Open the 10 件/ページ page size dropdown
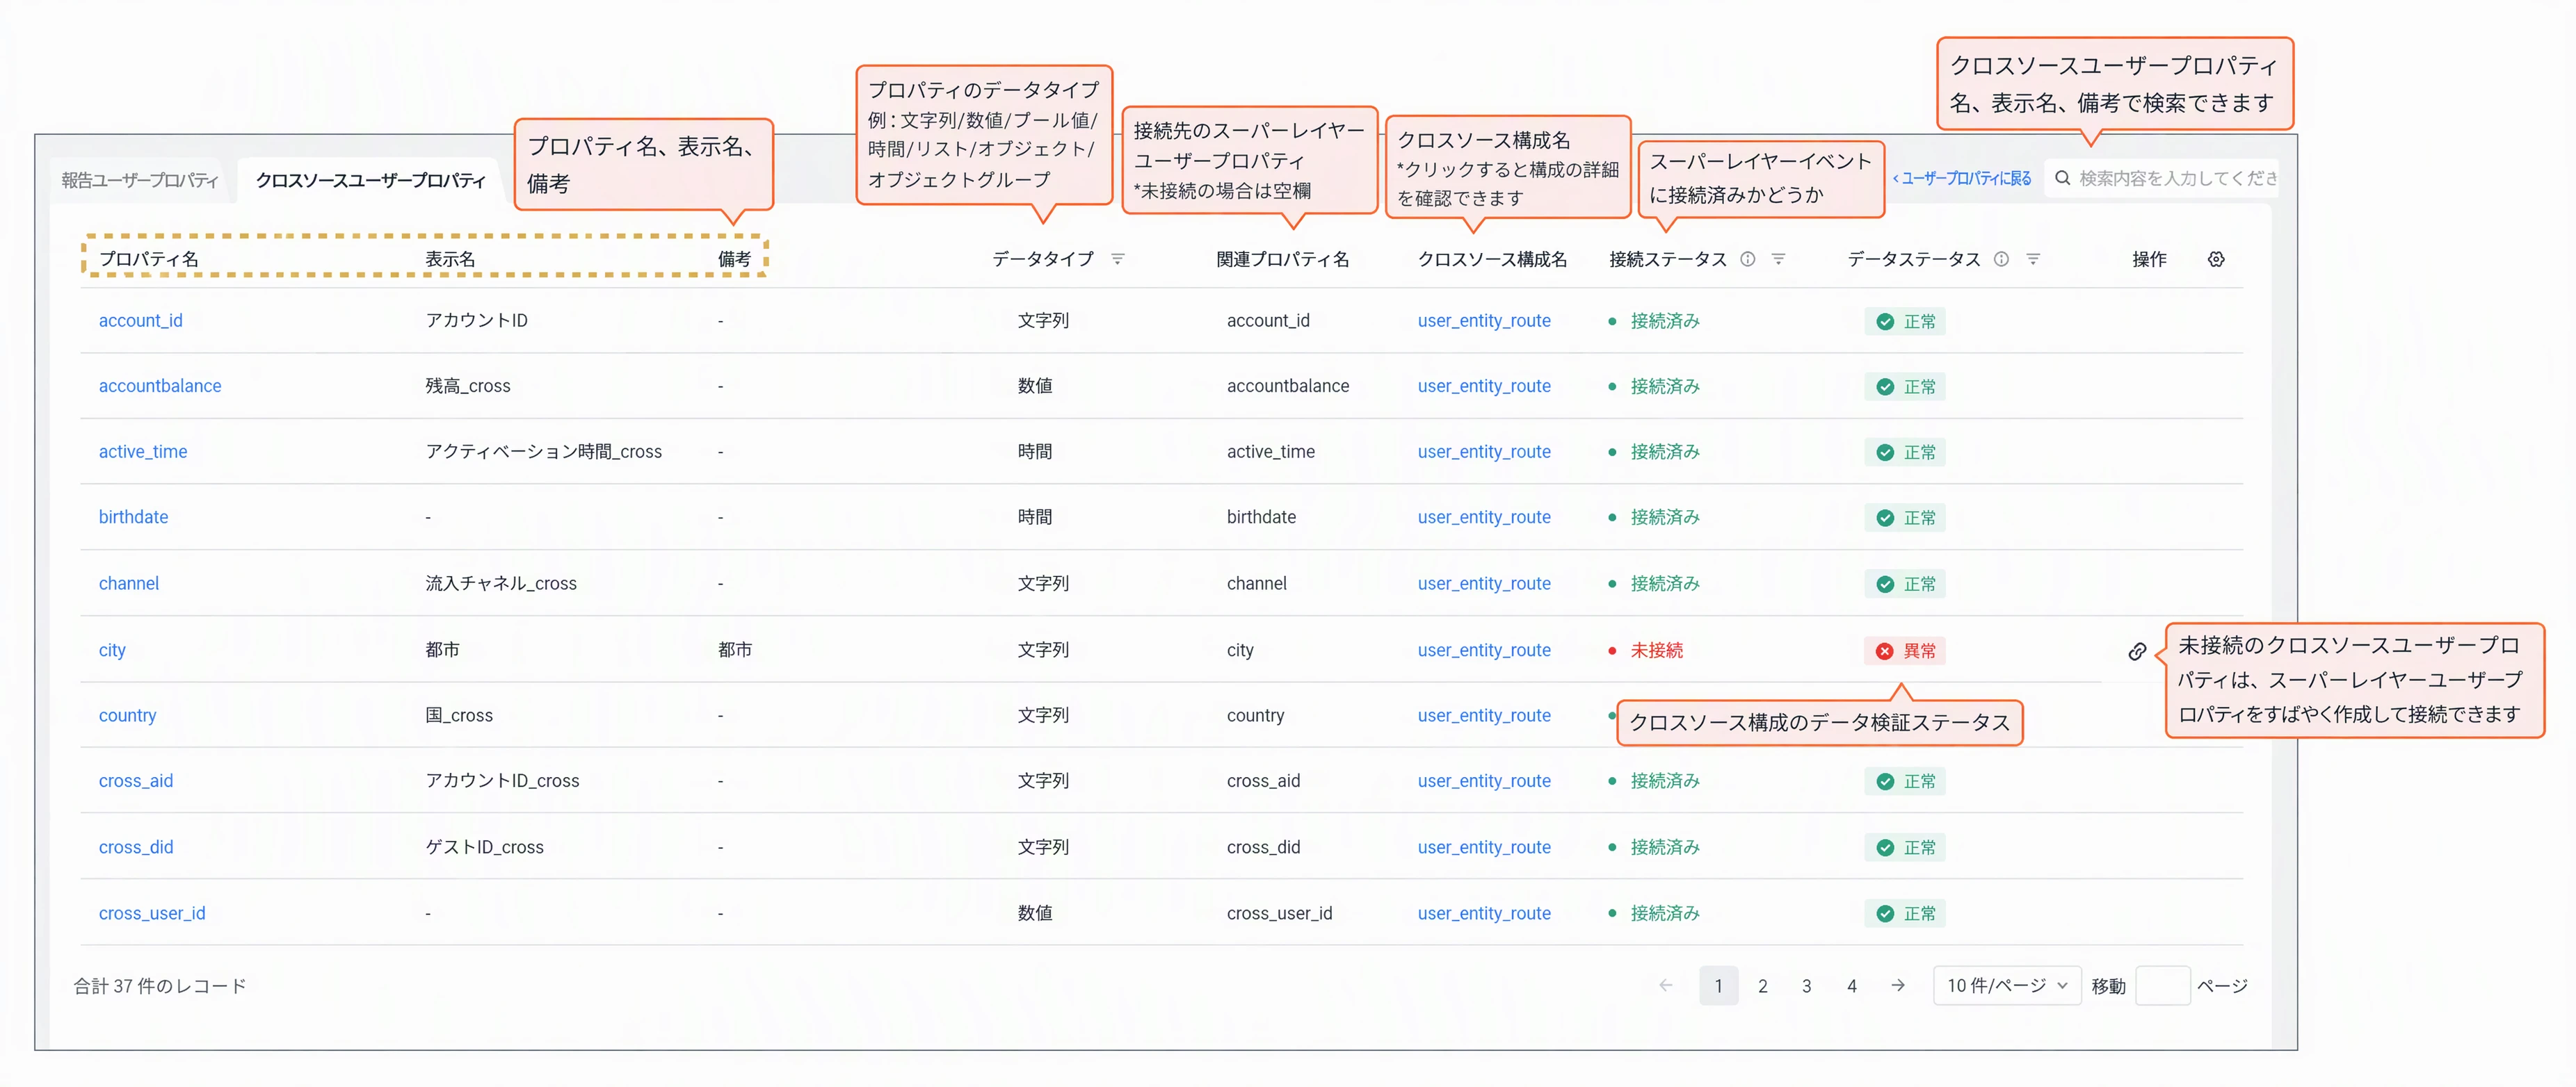Viewport: 2576px width, 1087px height. (x=2007, y=985)
